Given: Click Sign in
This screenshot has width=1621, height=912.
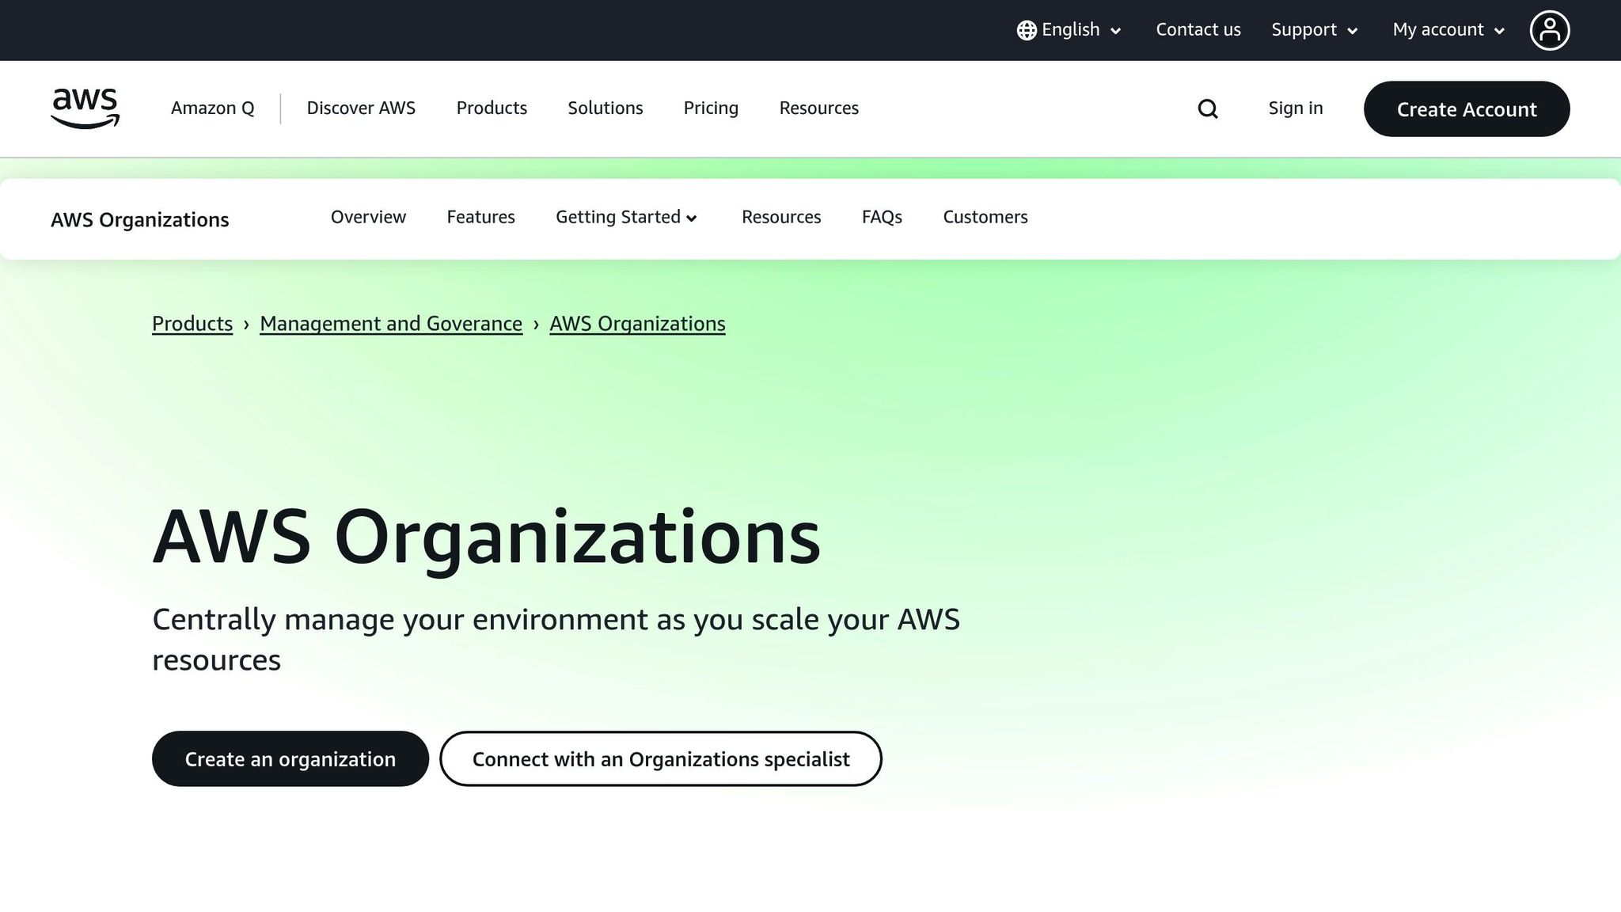Looking at the screenshot, I should [1296, 108].
